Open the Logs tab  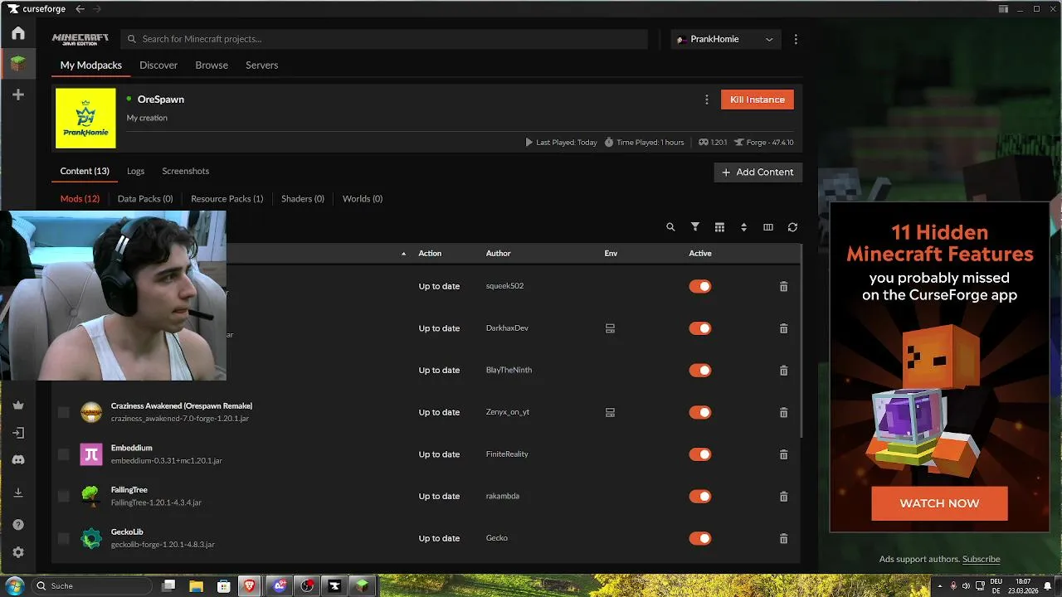(x=135, y=172)
